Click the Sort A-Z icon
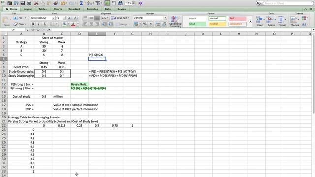Screen dimensions: 315x177 tap(90, 3)
